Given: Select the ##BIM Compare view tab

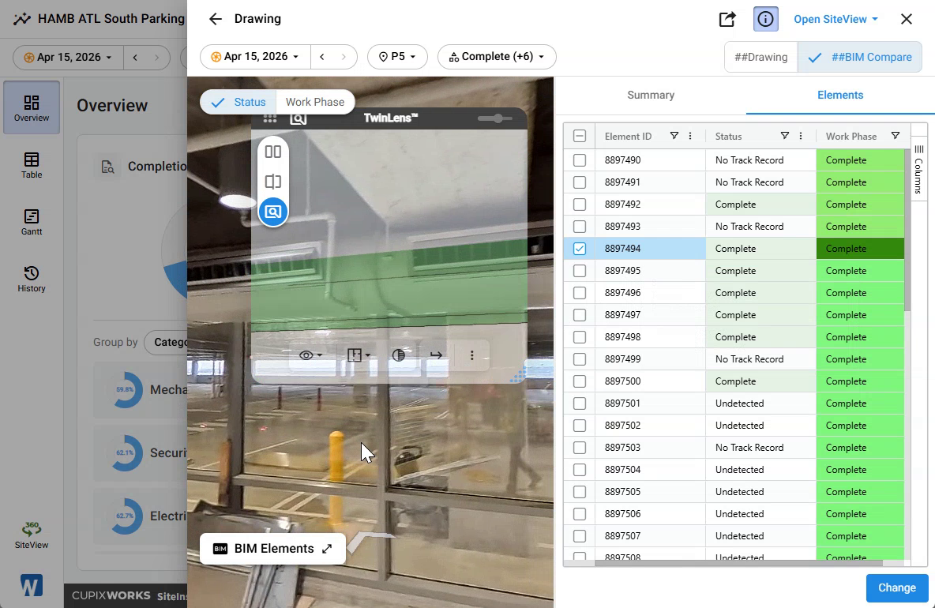Looking at the screenshot, I should pyautogui.click(x=859, y=57).
